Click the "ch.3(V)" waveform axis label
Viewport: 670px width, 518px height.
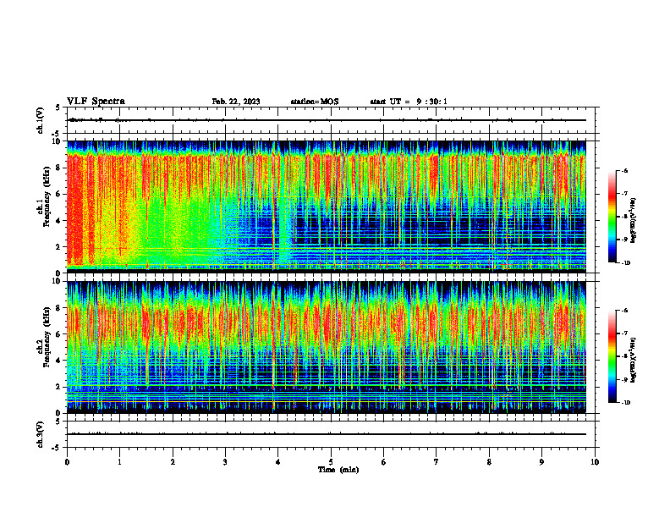40,434
